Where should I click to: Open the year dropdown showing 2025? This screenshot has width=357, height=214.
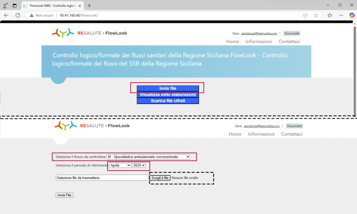139,165
